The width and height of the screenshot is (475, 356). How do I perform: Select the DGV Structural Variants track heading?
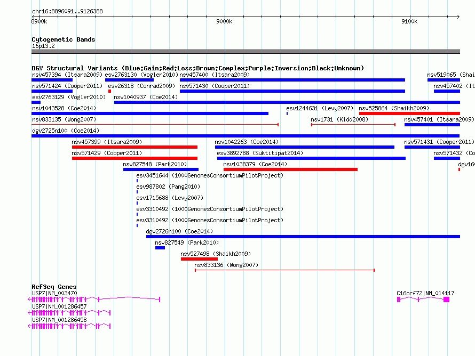pos(197,68)
